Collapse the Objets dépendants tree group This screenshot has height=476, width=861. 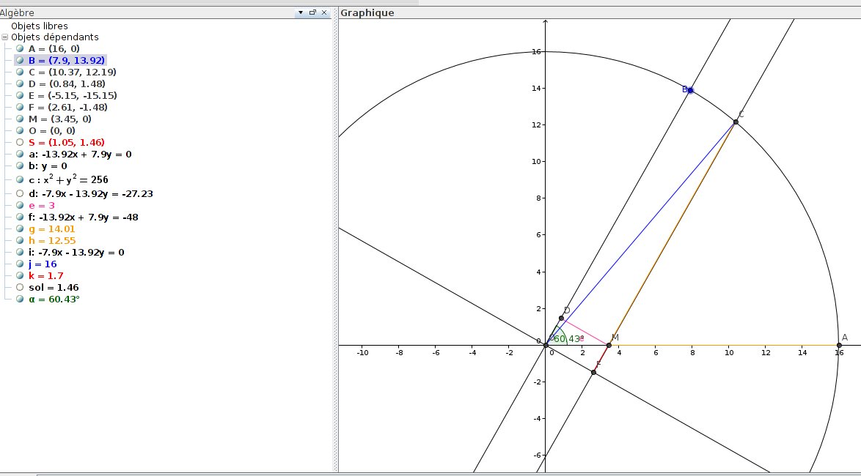click(x=5, y=37)
